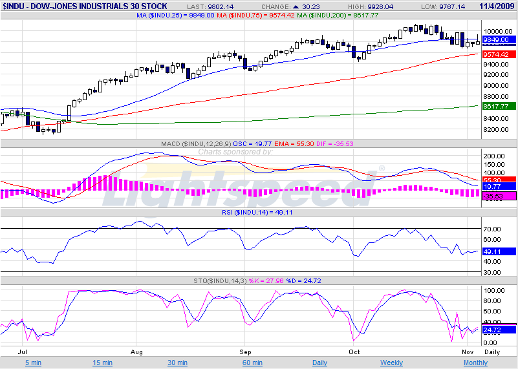The image size is (518, 369).
Task: Click the STO($INDU,14,3) header label
Action: click(220, 281)
